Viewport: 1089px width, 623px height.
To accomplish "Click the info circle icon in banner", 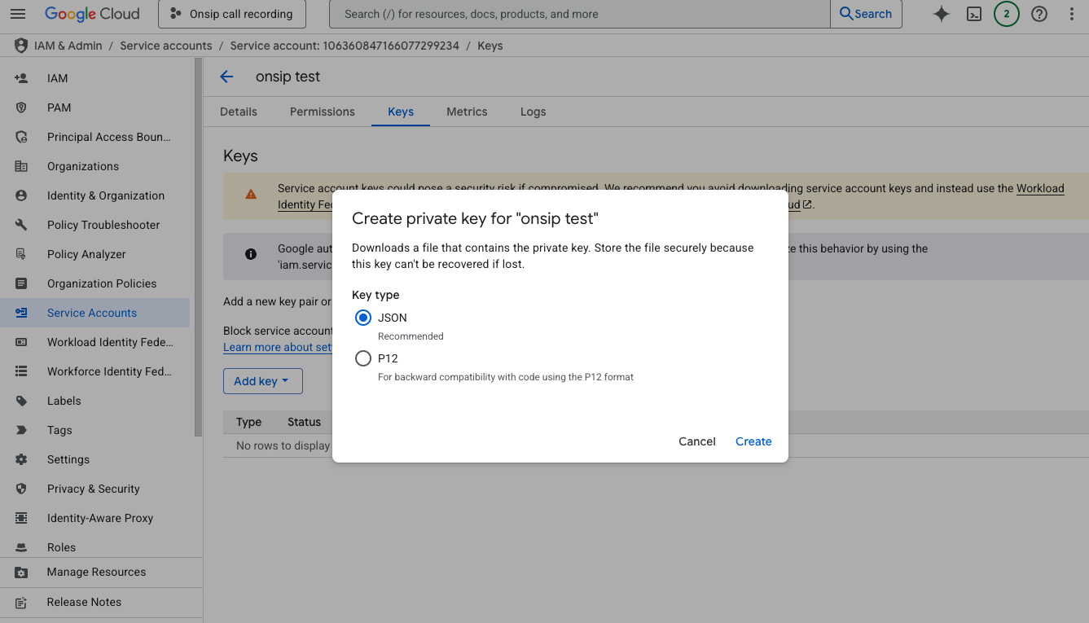I will click(251, 254).
